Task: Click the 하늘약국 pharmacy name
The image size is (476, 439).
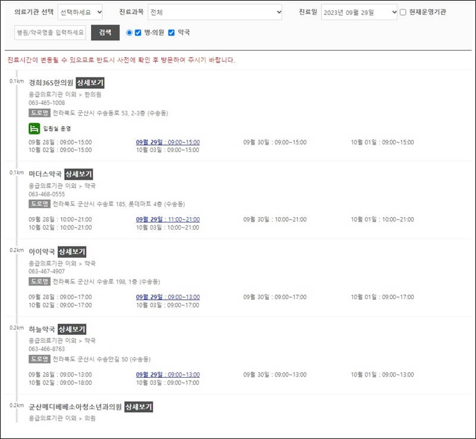Action: tap(42, 329)
